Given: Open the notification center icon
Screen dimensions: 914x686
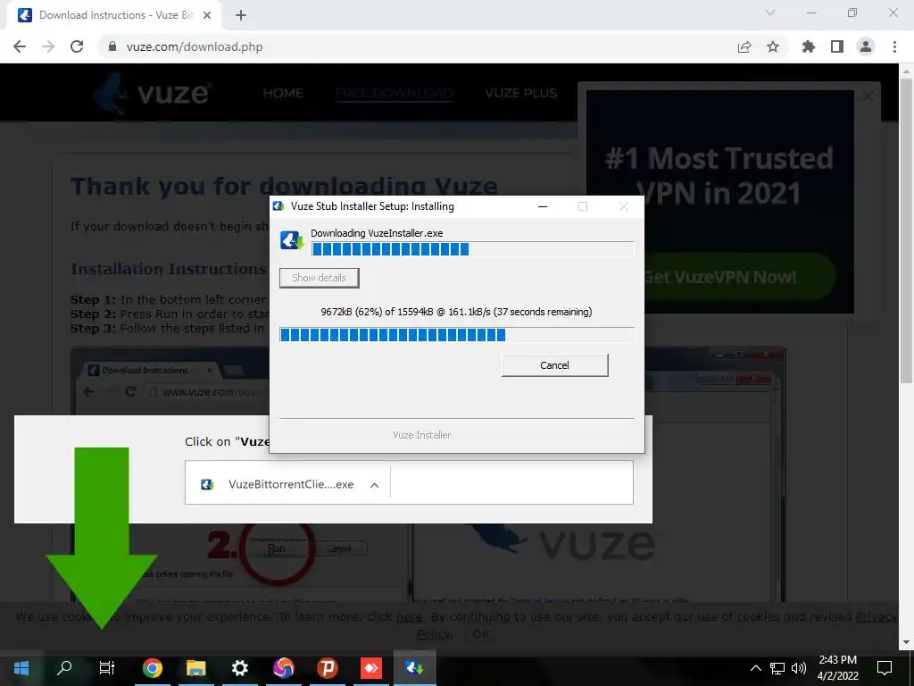Looking at the screenshot, I should coord(885,668).
